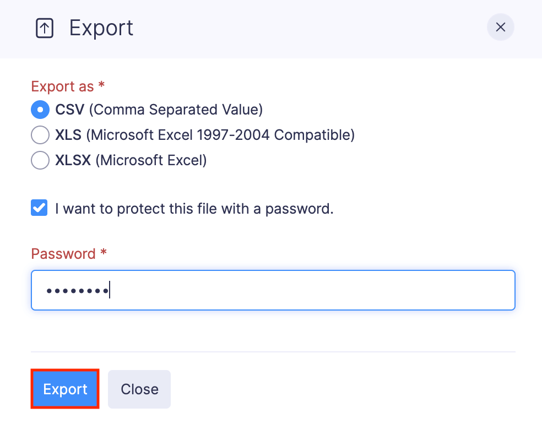The height and width of the screenshot is (424, 542).
Task: Tap the checkmark icon inside the password checkbox
Action: (x=39, y=208)
